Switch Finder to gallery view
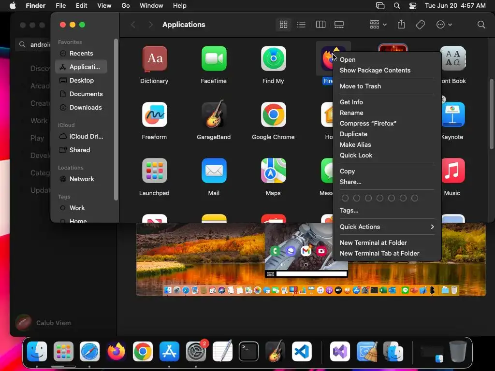 coord(339,25)
